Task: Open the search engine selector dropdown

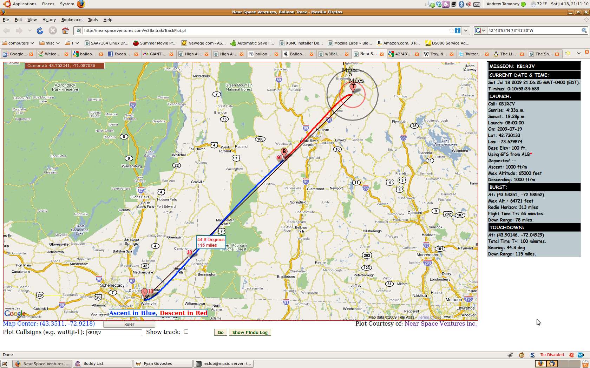Action: pos(480,30)
